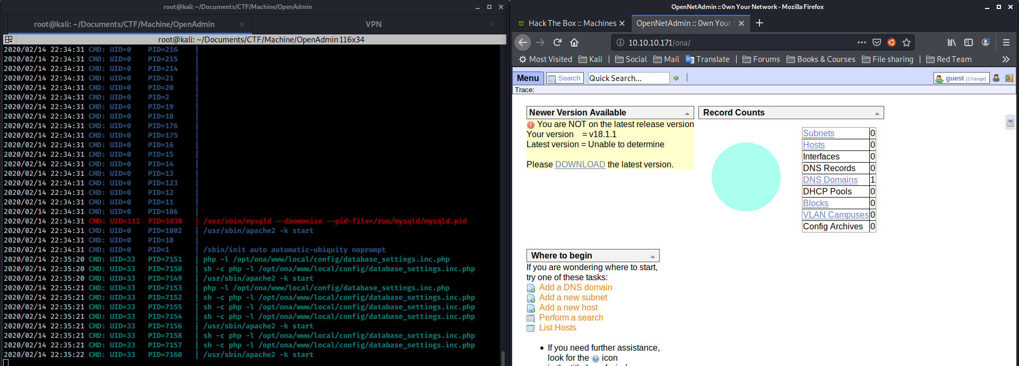
Task: Reload the page in Firefox
Action: pos(557,42)
